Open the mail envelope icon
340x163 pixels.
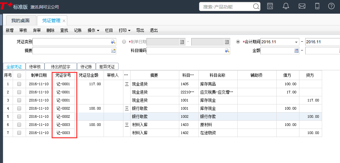[302, 6]
